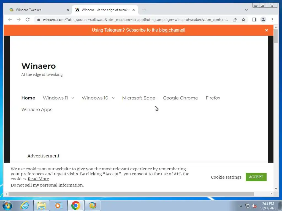The image size is (282, 211).
Task: Click the scroll right arrow
Action: tap(271, 194)
